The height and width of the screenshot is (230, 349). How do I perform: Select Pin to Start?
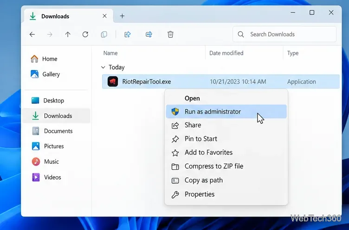tap(226, 139)
